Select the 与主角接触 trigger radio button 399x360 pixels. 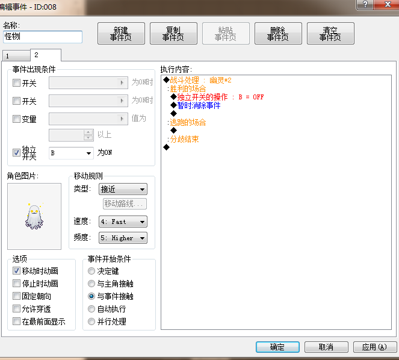pyautogui.click(x=91, y=284)
